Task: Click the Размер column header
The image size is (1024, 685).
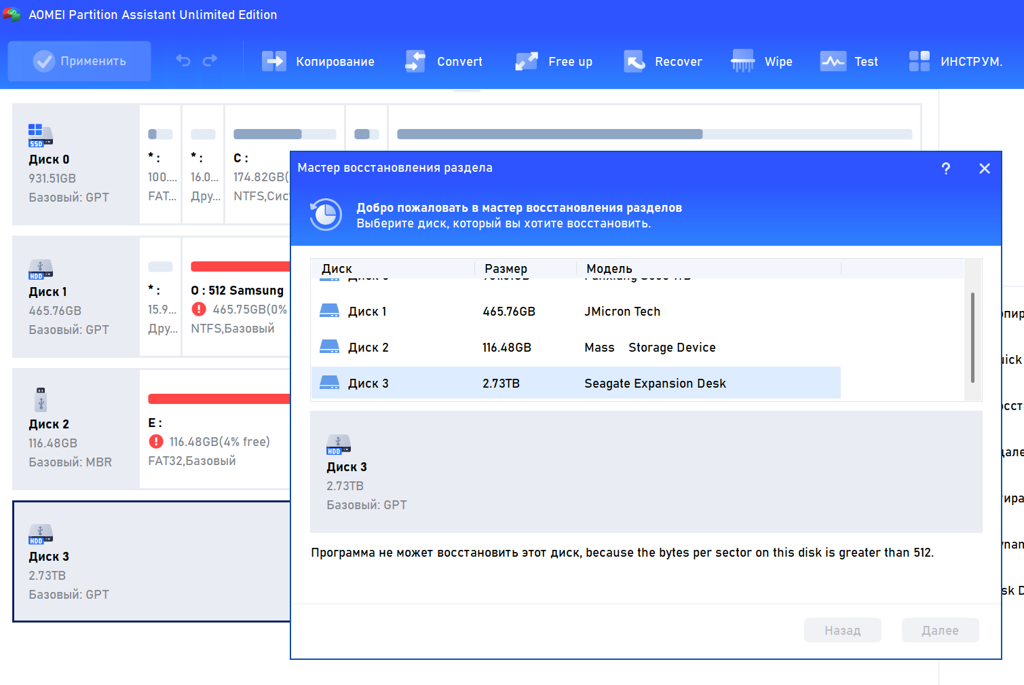Action: [506, 268]
